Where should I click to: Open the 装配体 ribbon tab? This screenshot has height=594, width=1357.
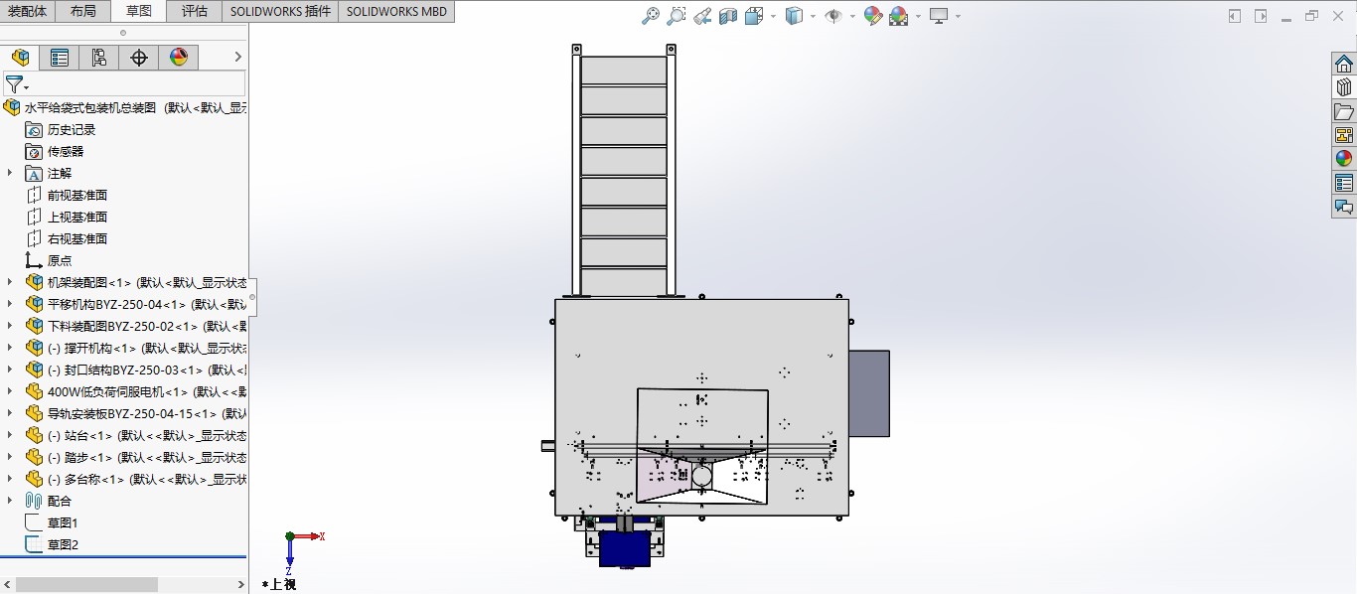pyautogui.click(x=28, y=11)
